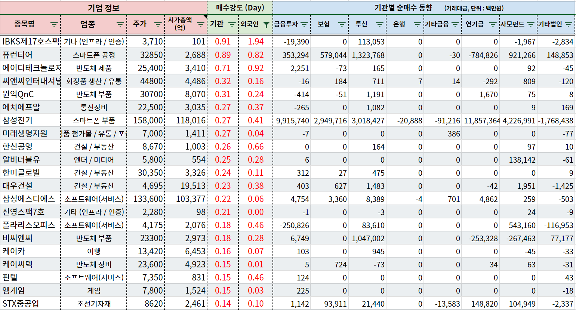The height and width of the screenshot is (310, 576).
Task: Select the 통신장비 industry cell
Action: (94, 107)
